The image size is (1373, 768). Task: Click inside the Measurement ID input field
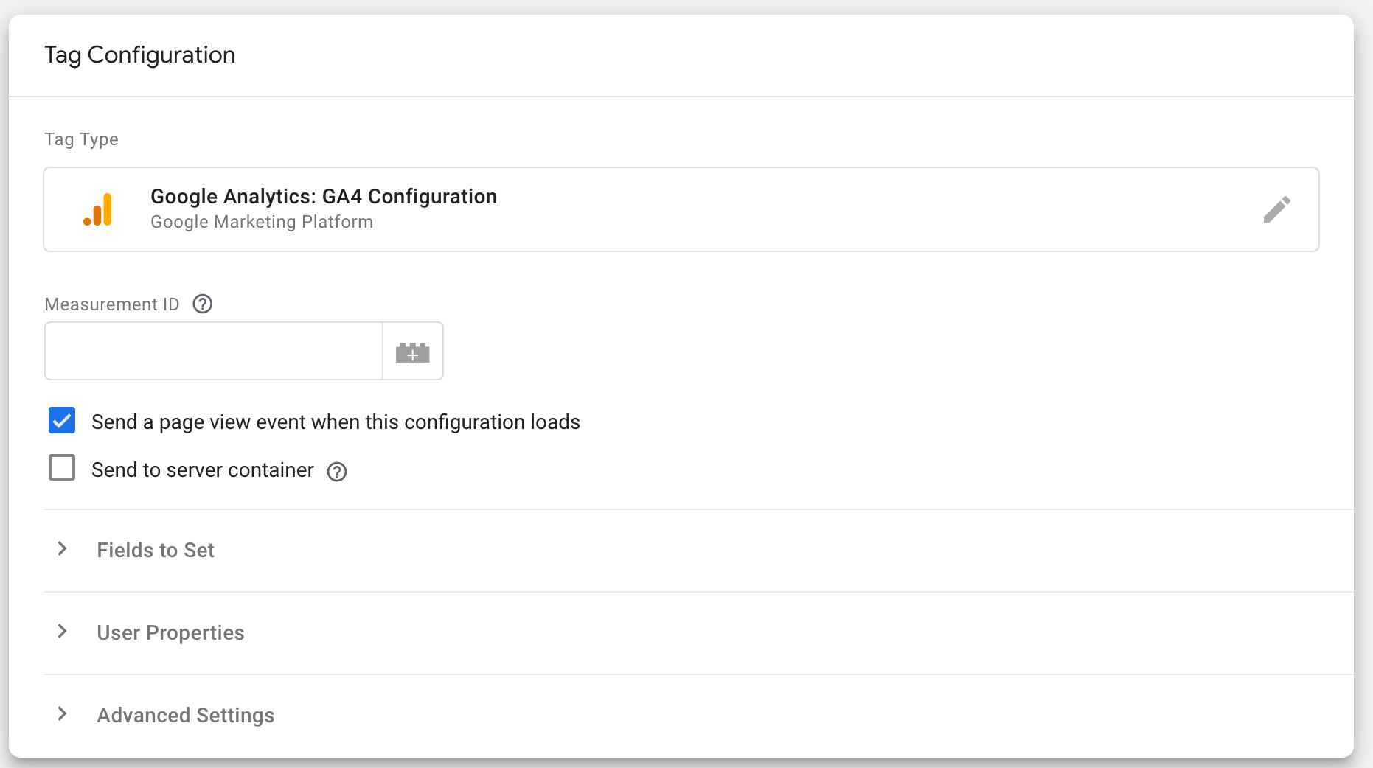(212, 352)
